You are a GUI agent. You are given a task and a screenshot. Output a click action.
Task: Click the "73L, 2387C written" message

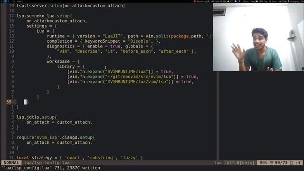pyautogui.click(x=77, y=168)
